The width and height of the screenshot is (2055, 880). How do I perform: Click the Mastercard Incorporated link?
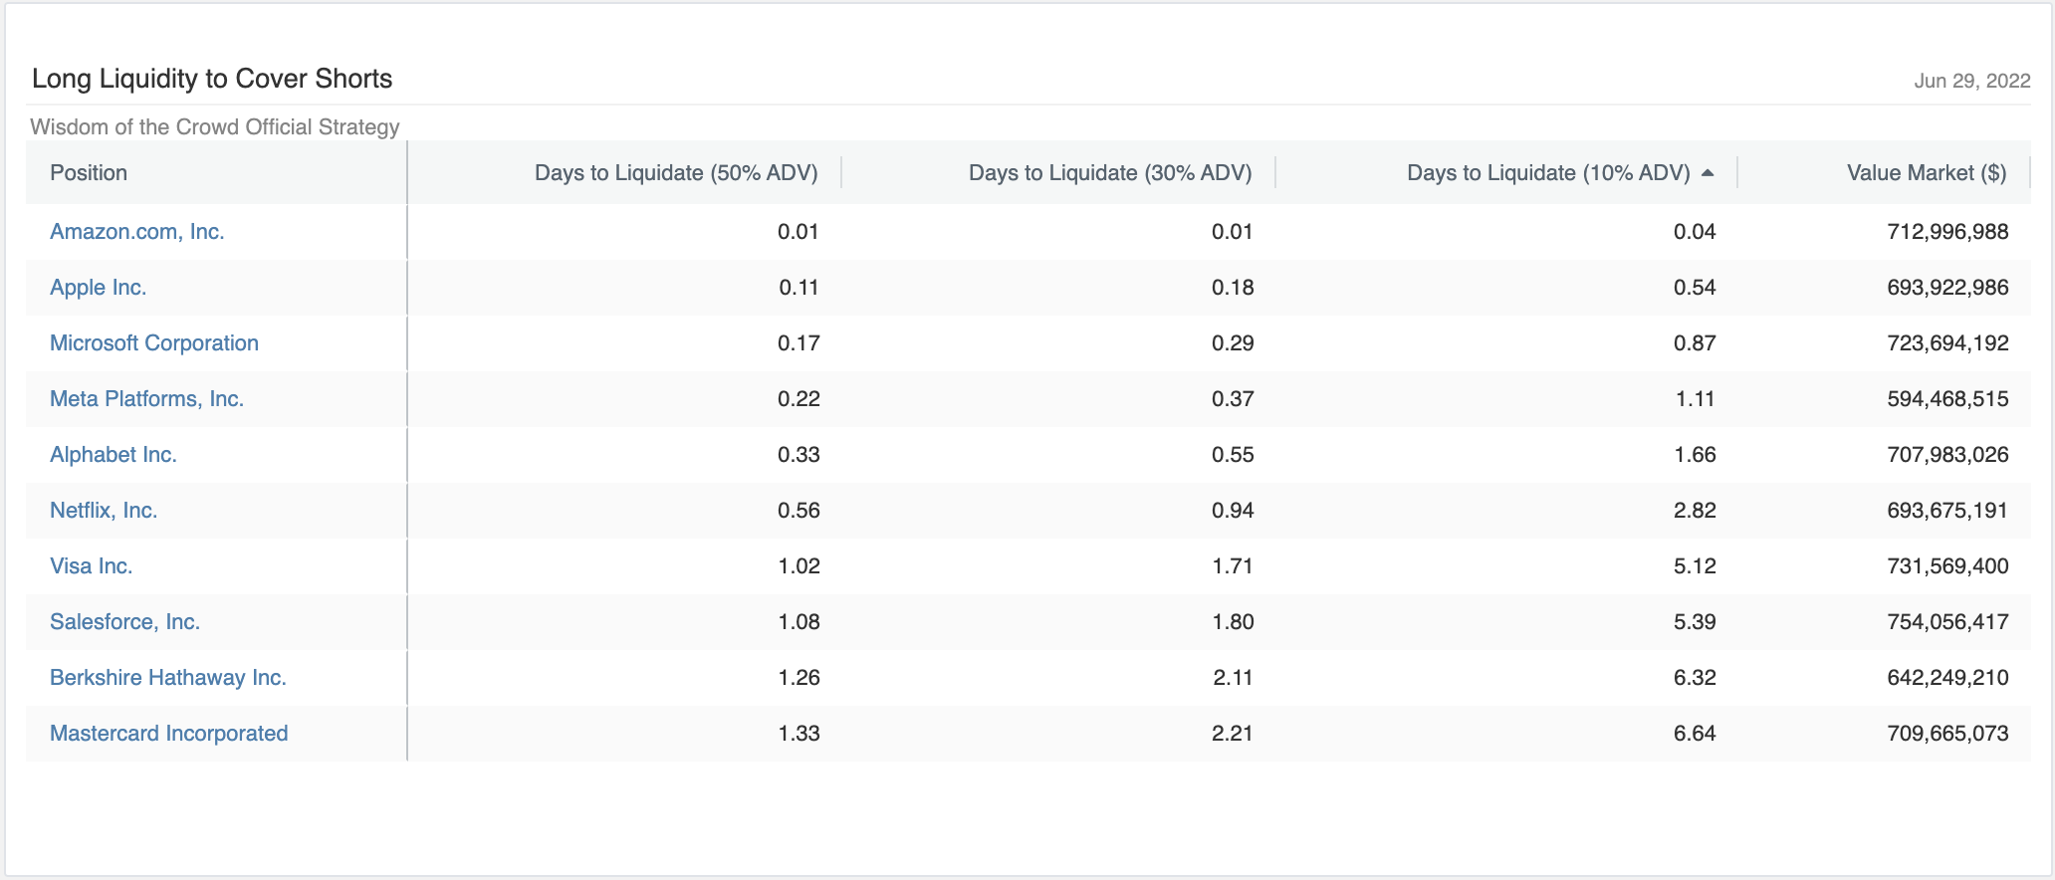pyautogui.click(x=169, y=734)
